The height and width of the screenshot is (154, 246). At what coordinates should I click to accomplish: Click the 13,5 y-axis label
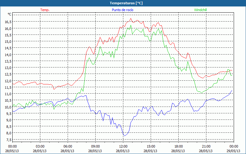pyautogui.click(x=8, y=61)
